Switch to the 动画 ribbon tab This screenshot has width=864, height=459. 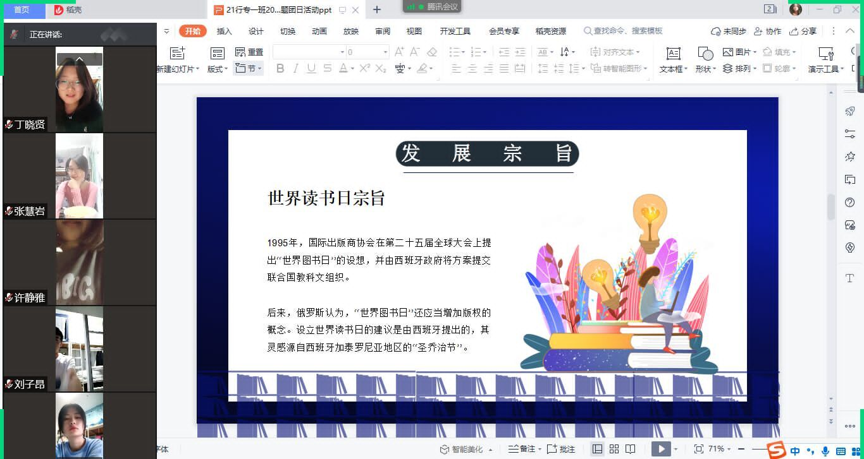(x=319, y=31)
